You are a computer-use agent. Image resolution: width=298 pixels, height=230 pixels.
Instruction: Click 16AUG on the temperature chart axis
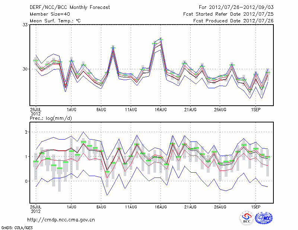pyautogui.click(x=161, y=110)
